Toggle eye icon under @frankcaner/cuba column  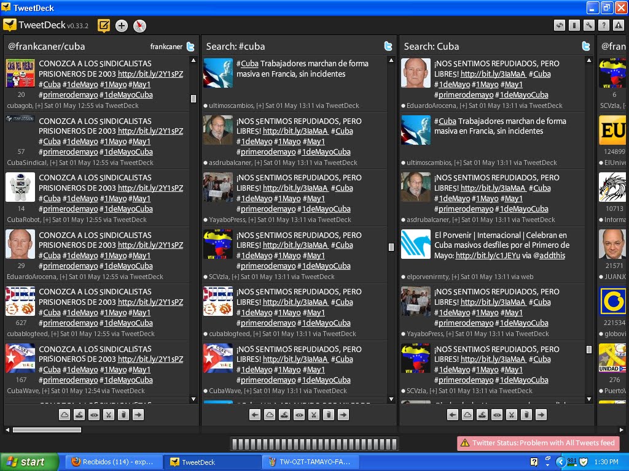pos(94,415)
